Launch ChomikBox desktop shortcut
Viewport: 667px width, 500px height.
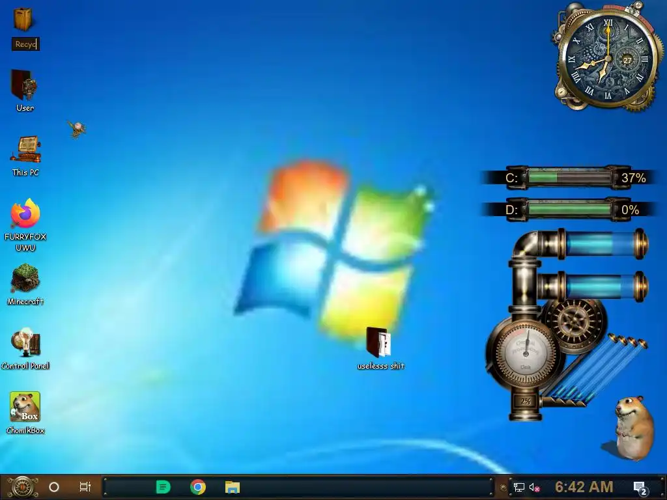pyautogui.click(x=25, y=407)
